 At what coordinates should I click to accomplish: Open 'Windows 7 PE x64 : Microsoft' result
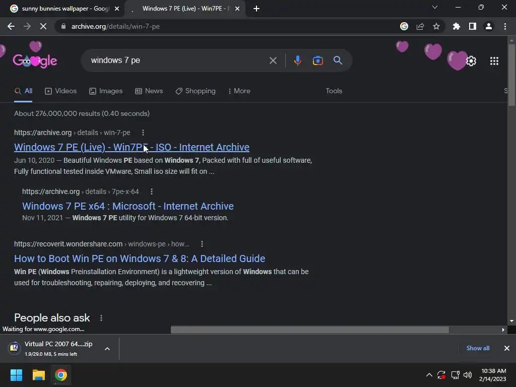click(x=127, y=206)
